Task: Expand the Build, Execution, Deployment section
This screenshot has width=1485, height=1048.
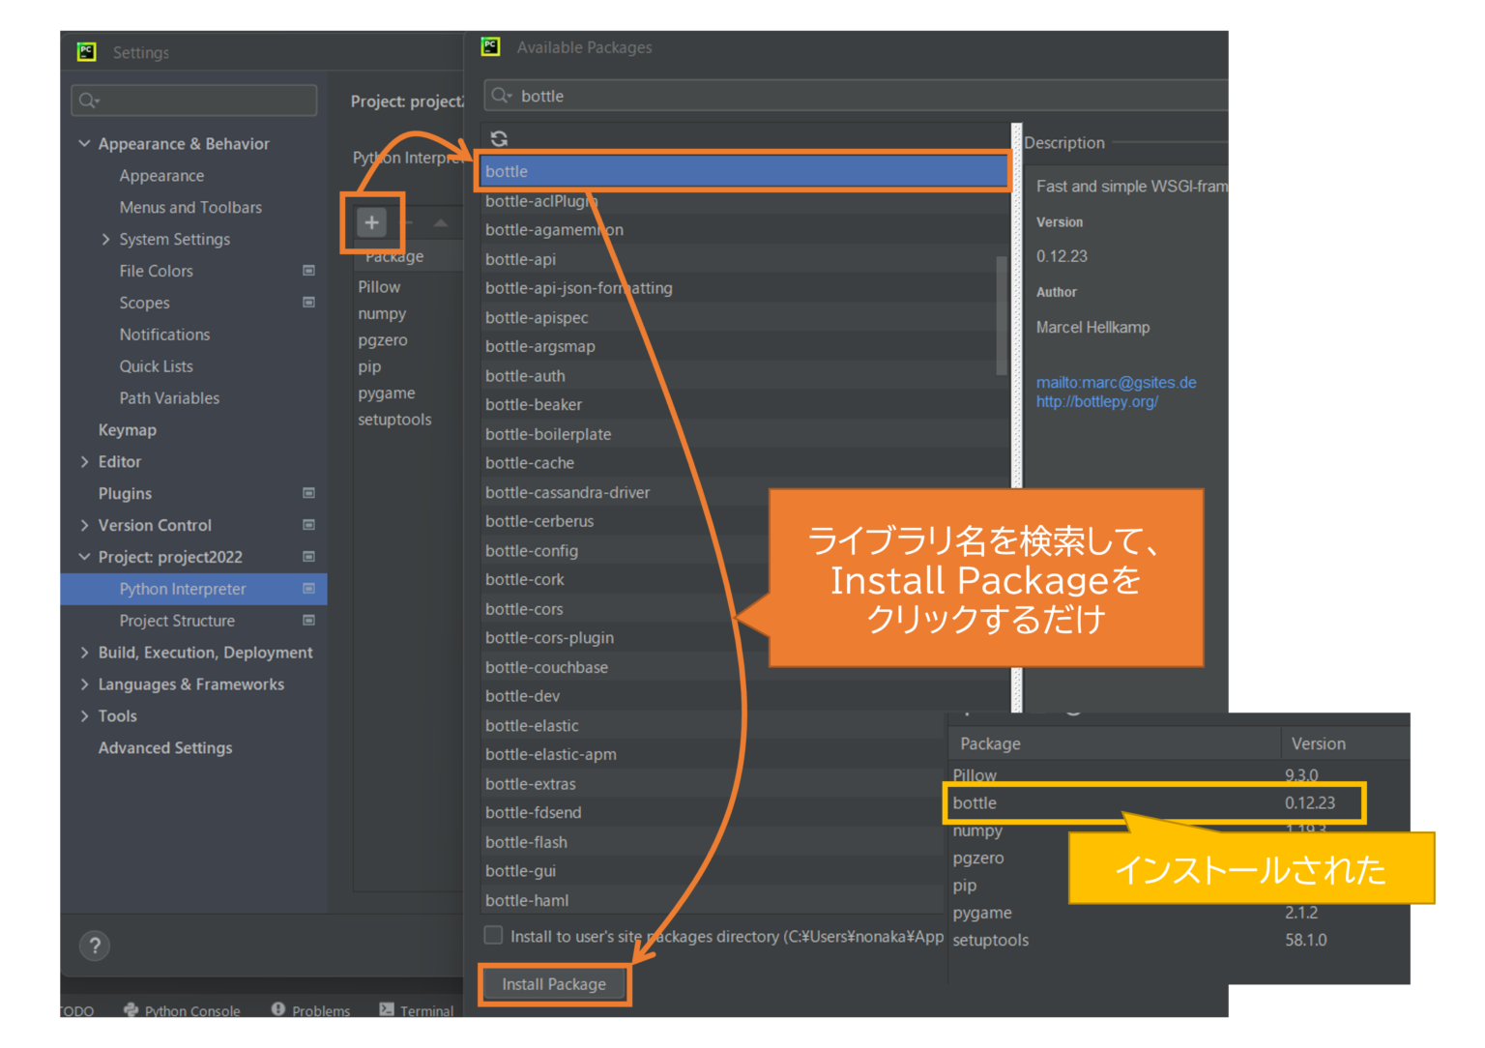Action: coord(84,654)
